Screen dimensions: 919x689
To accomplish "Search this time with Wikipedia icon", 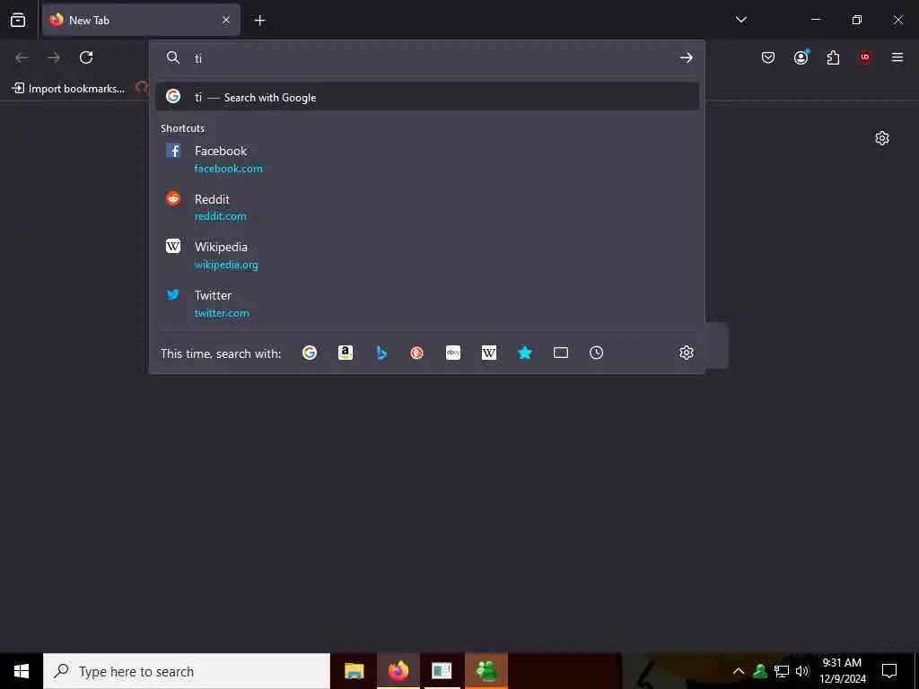I will 489,353.
